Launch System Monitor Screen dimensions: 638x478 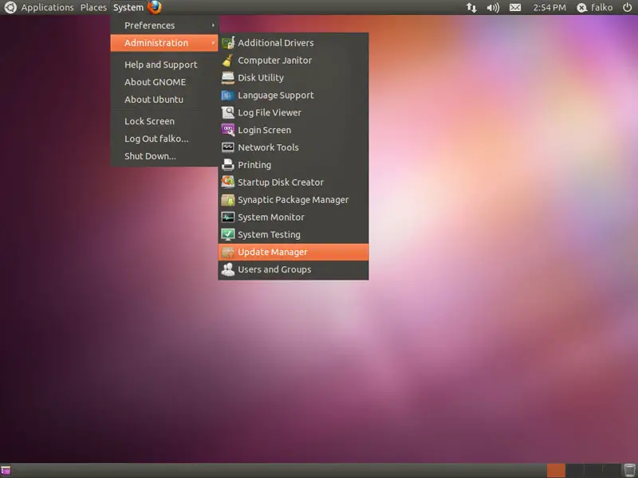(293, 217)
